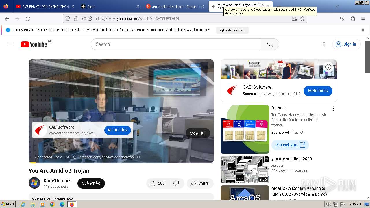Sign in to YouTube

pyautogui.click(x=346, y=44)
